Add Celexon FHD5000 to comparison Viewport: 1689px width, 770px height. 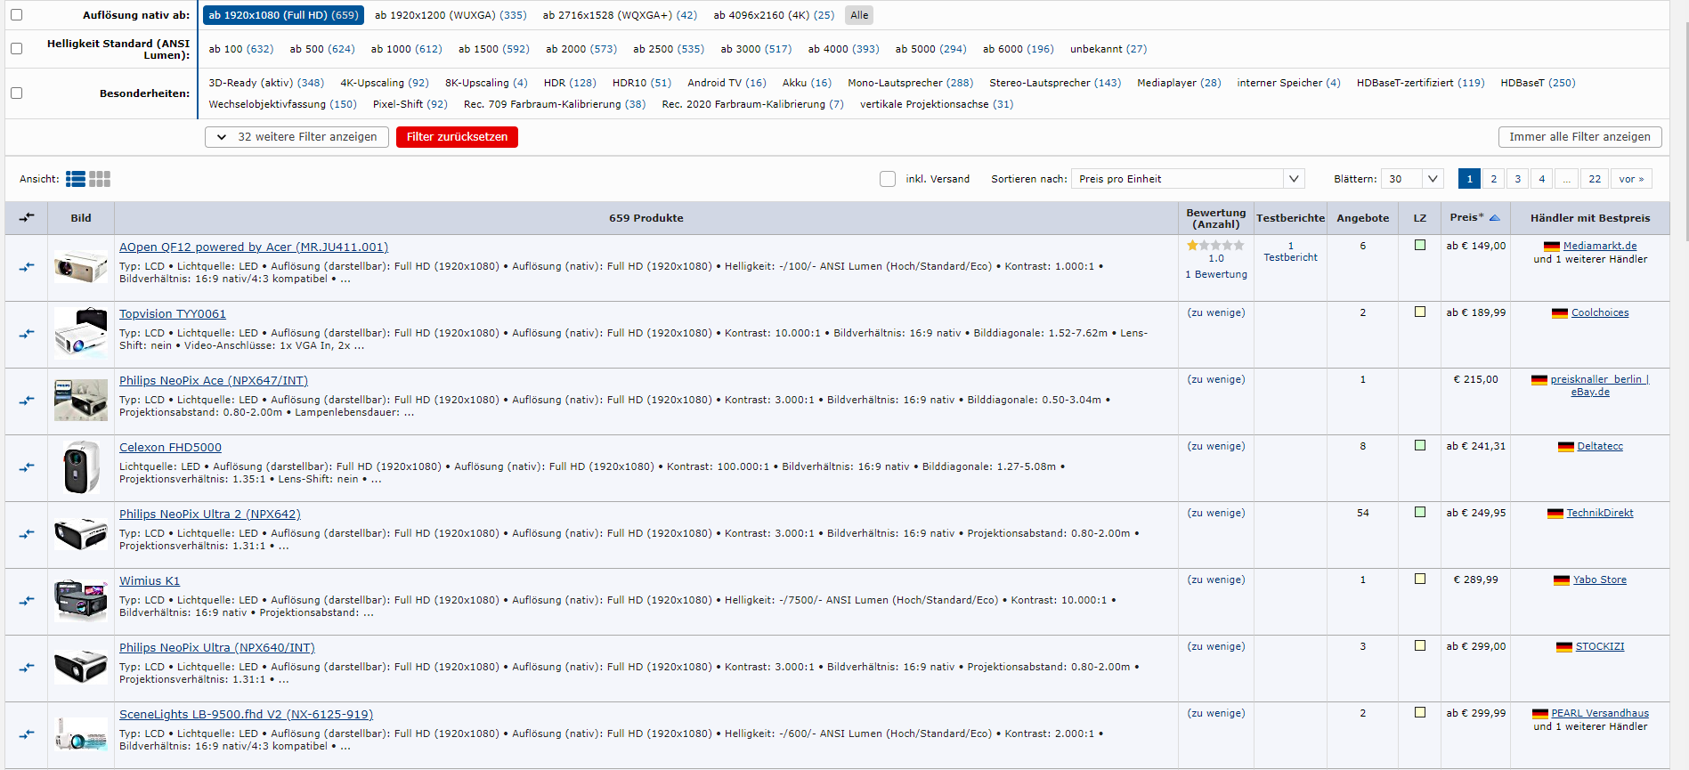click(27, 467)
